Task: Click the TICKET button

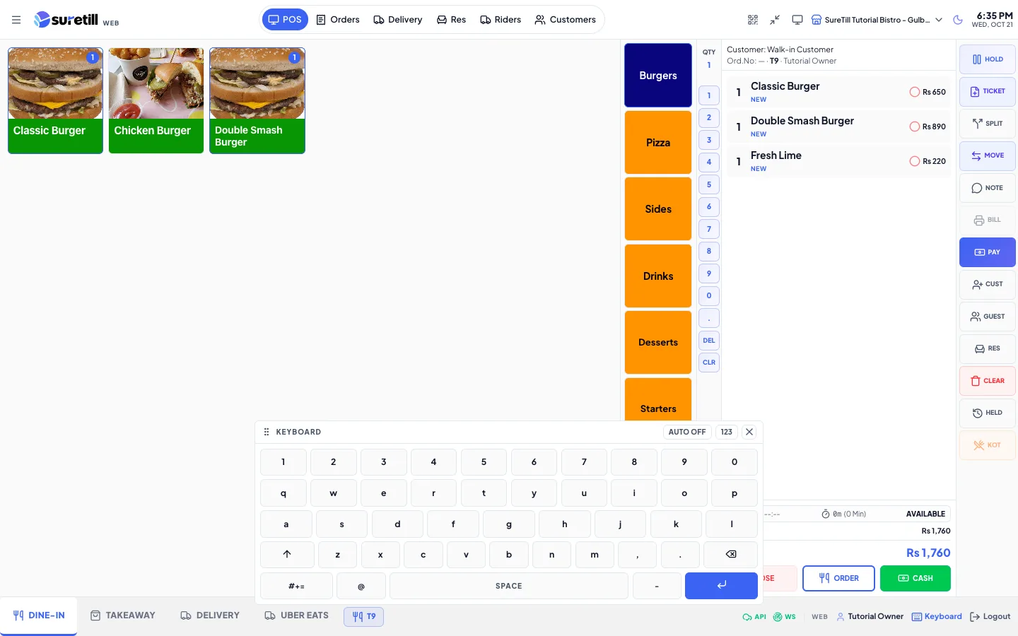Action: pyautogui.click(x=988, y=91)
